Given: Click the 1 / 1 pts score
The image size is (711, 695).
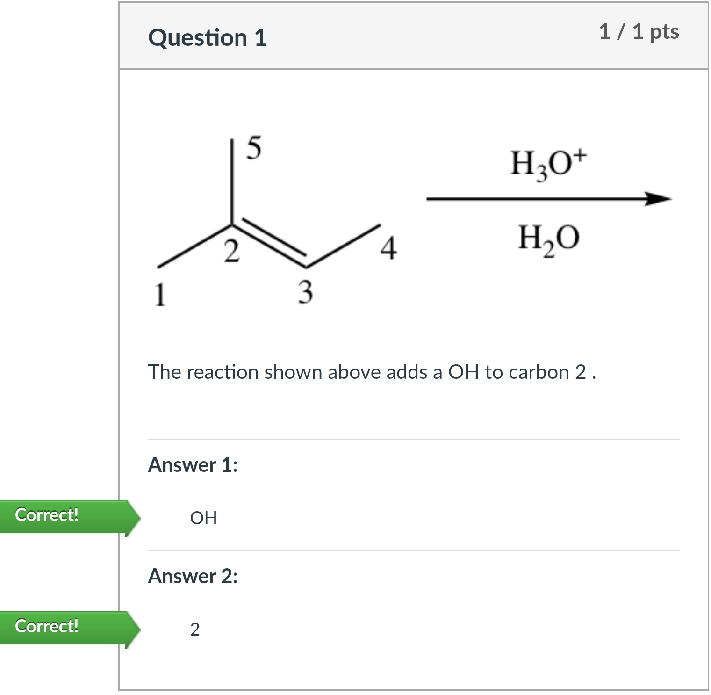Looking at the screenshot, I should tap(639, 32).
